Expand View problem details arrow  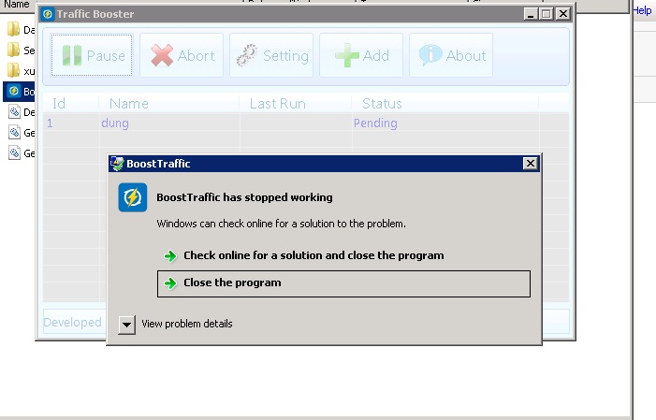click(x=126, y=325)
